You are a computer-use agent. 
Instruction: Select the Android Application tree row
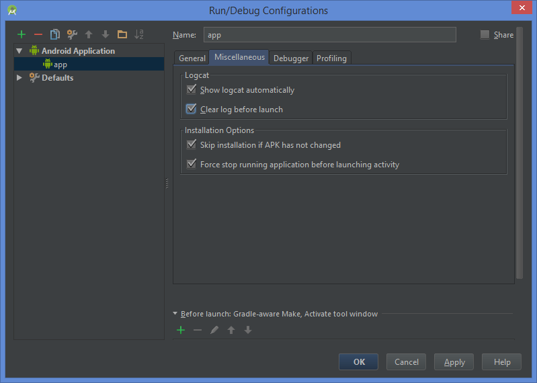(89, 51)
